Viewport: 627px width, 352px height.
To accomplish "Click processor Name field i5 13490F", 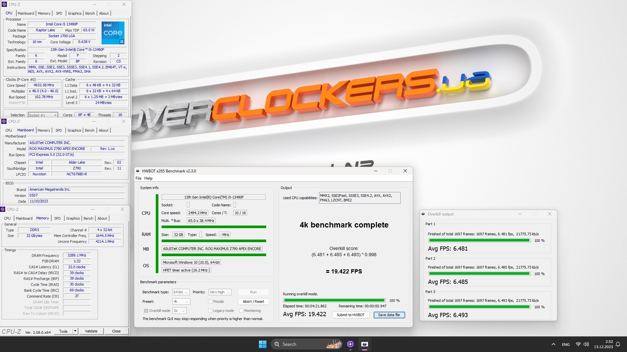I will click(62, 24).
